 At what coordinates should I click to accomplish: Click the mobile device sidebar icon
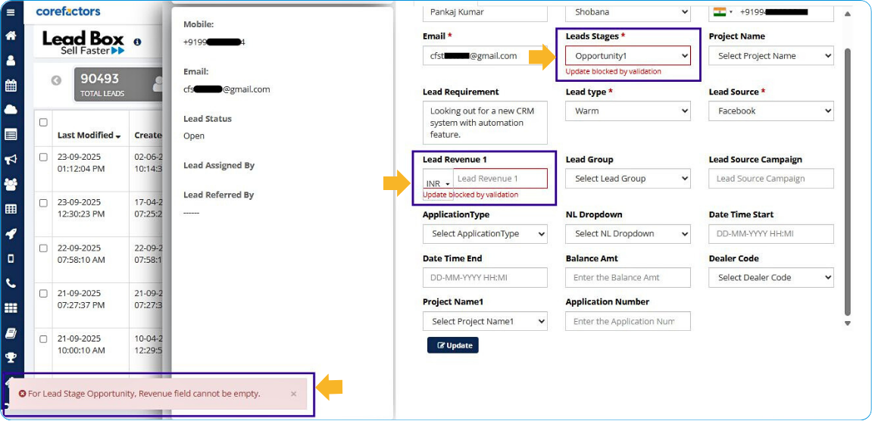11,259
